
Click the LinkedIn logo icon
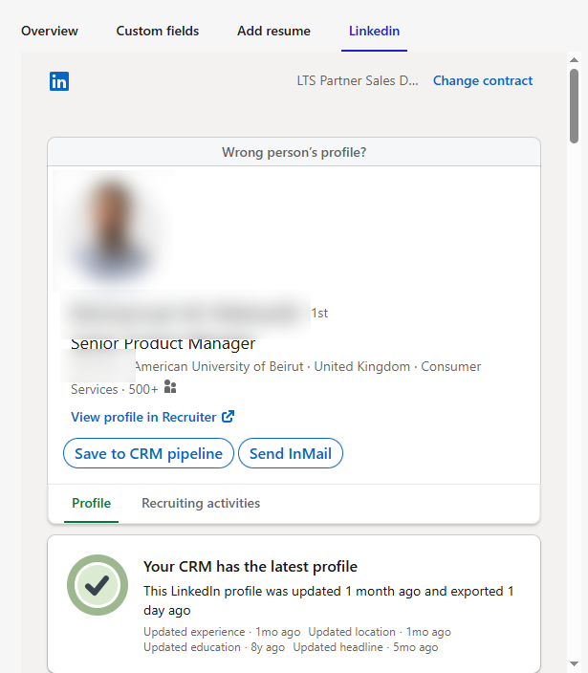[x=59, y=81]
